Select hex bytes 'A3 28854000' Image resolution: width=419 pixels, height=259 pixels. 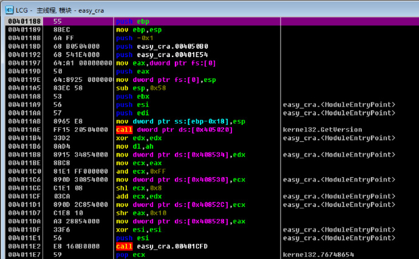pyautogui.click(x=77, y=221)
